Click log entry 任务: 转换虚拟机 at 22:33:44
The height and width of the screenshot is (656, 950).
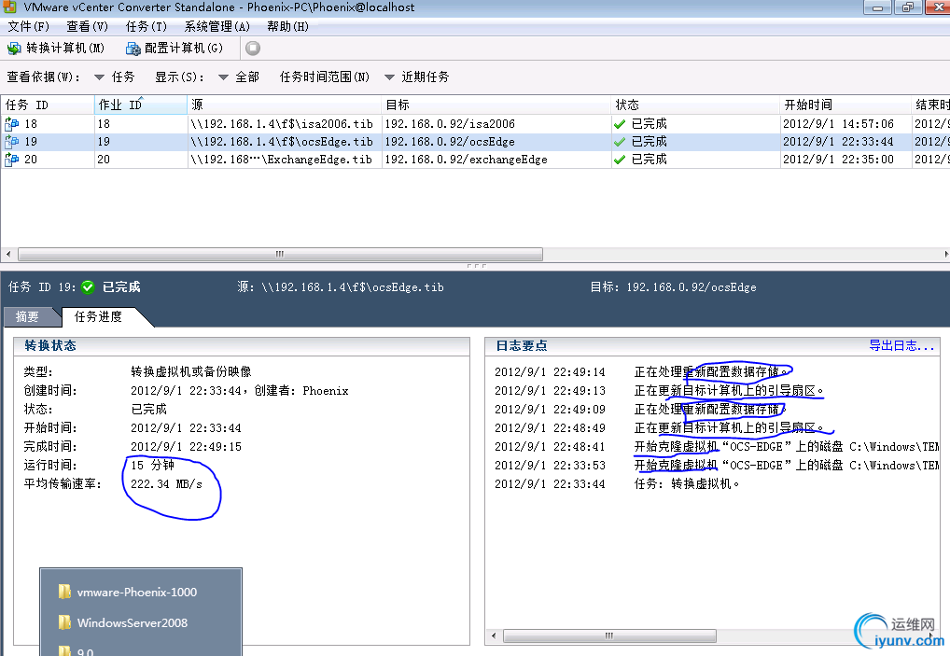(617, 484)
